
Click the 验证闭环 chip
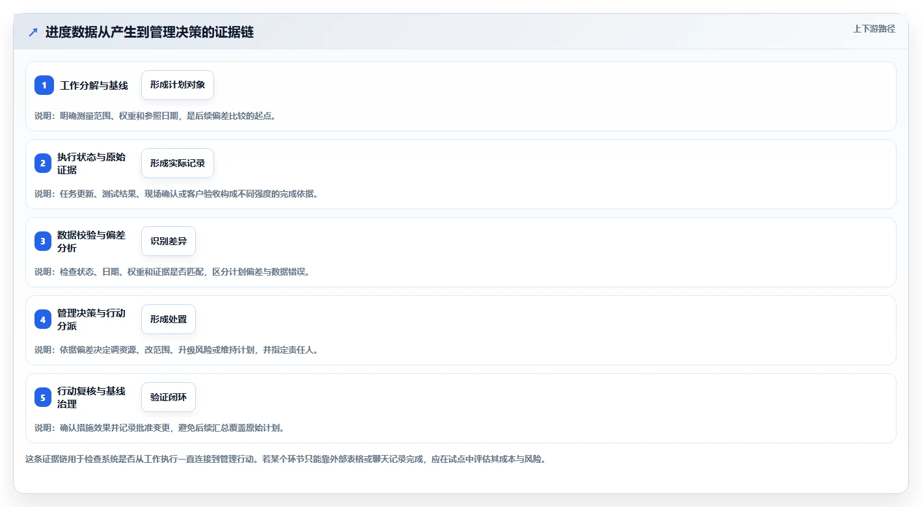click(x=169, y=397)
